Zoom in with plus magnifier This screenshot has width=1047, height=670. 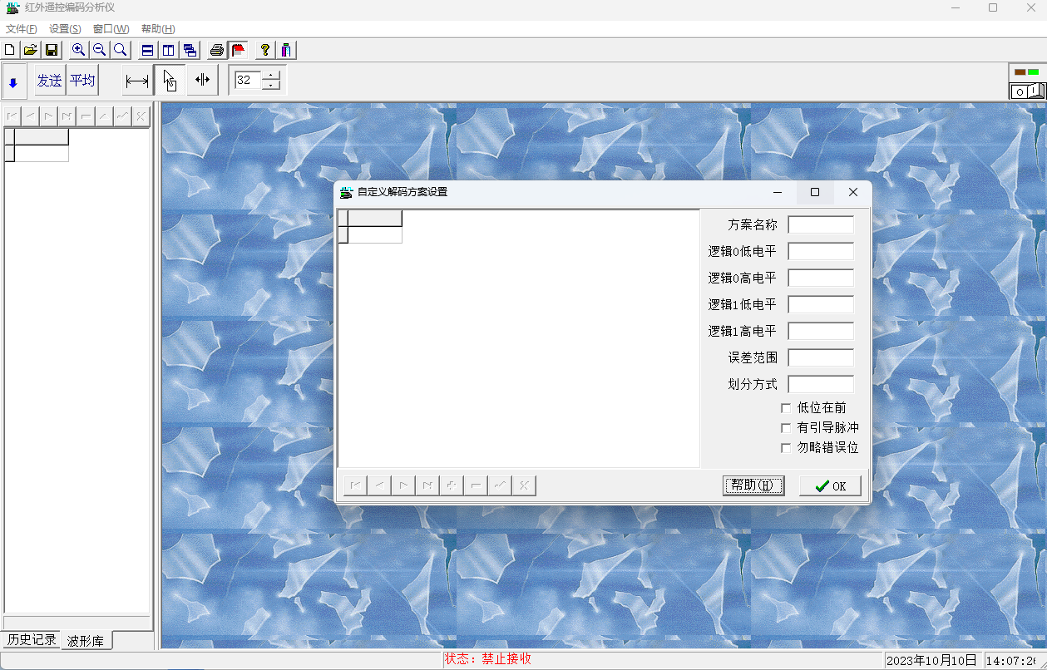pyautogui.click(x=78, y=50)
